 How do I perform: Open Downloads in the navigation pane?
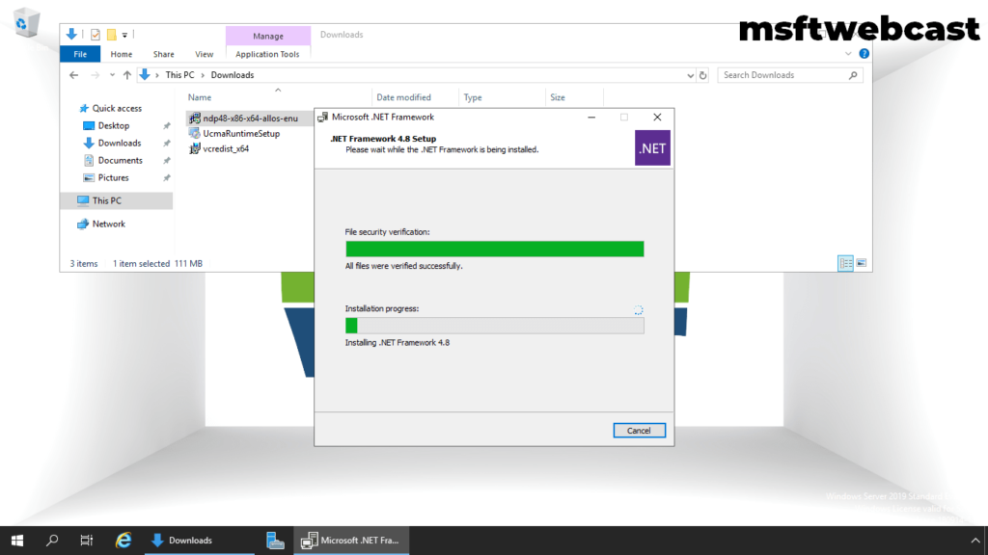coord(119,143)
